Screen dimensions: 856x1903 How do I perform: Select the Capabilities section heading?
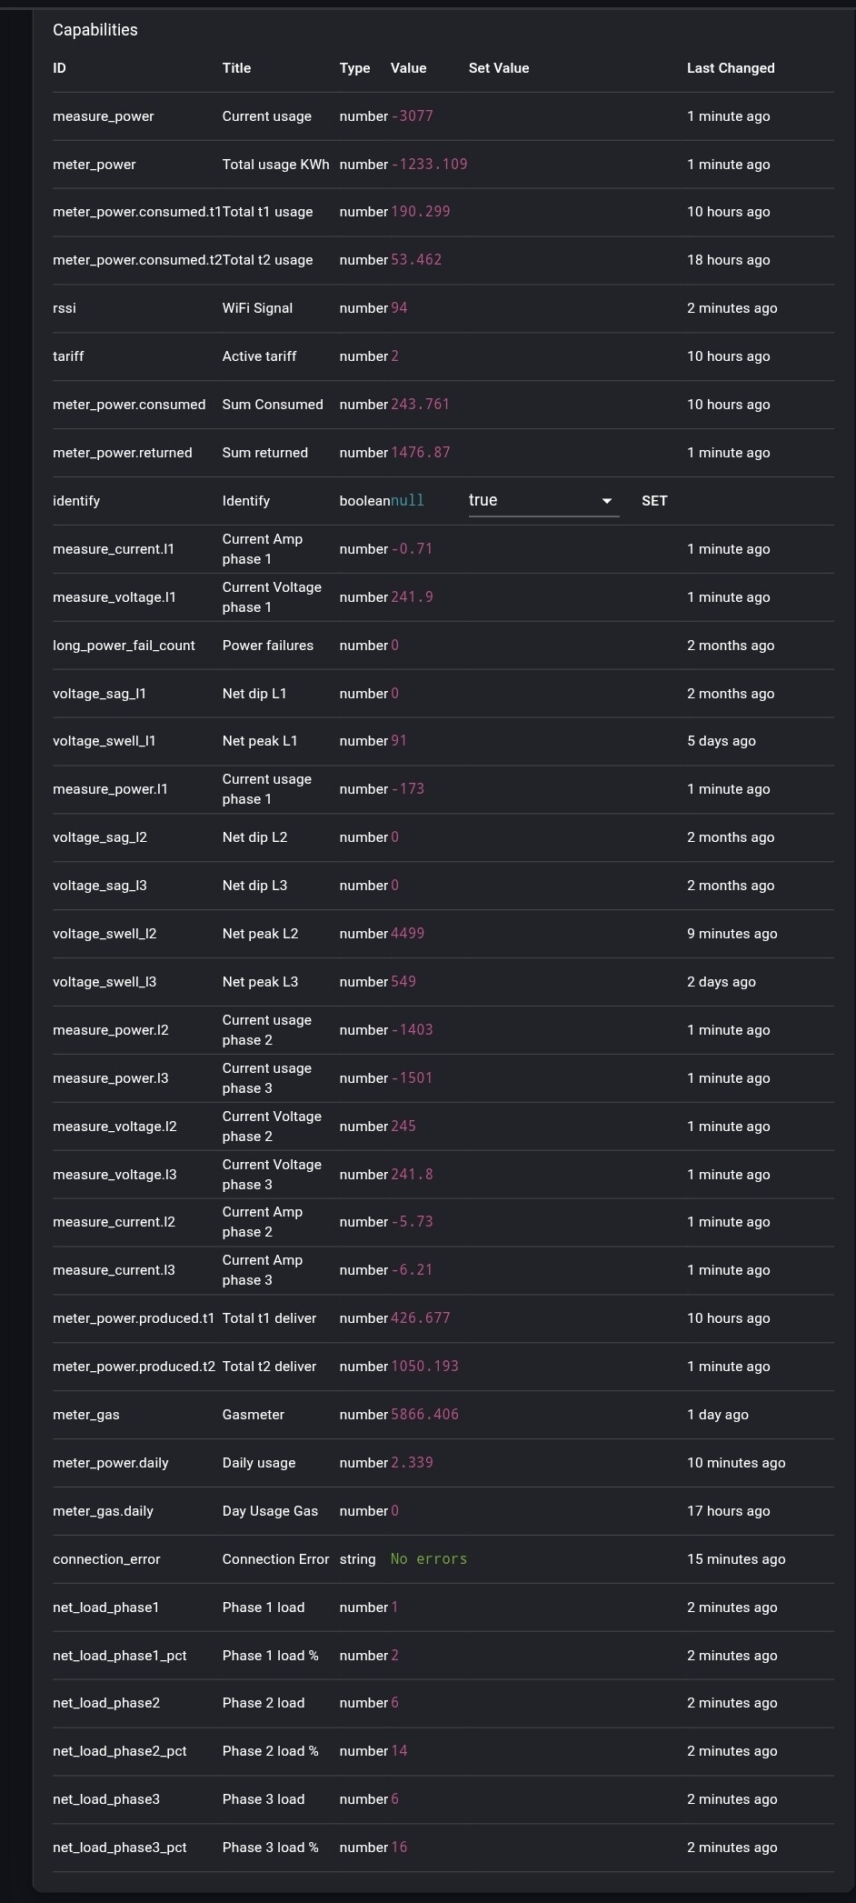[95, 30]
